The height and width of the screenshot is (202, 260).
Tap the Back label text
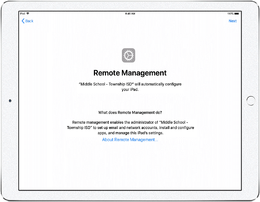[29, 21]
